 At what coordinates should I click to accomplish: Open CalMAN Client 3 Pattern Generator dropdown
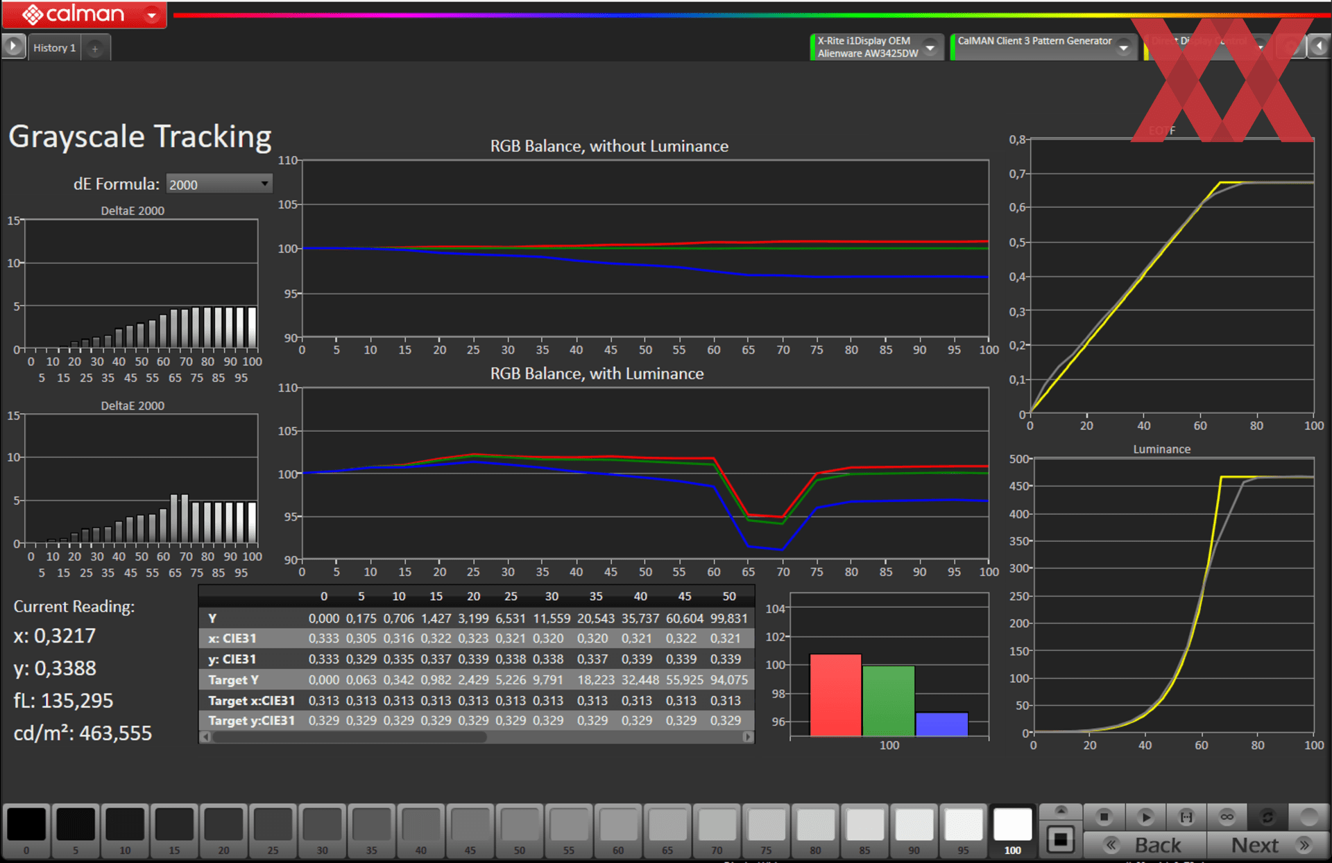(x=1123, y=47)
